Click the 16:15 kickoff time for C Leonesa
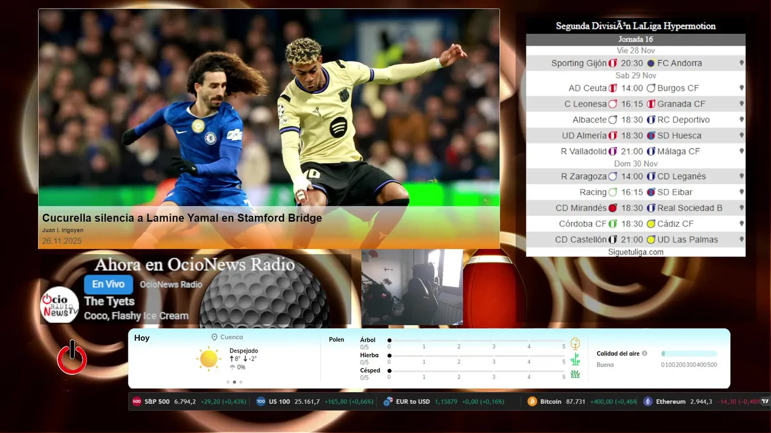 click(632, 104)
